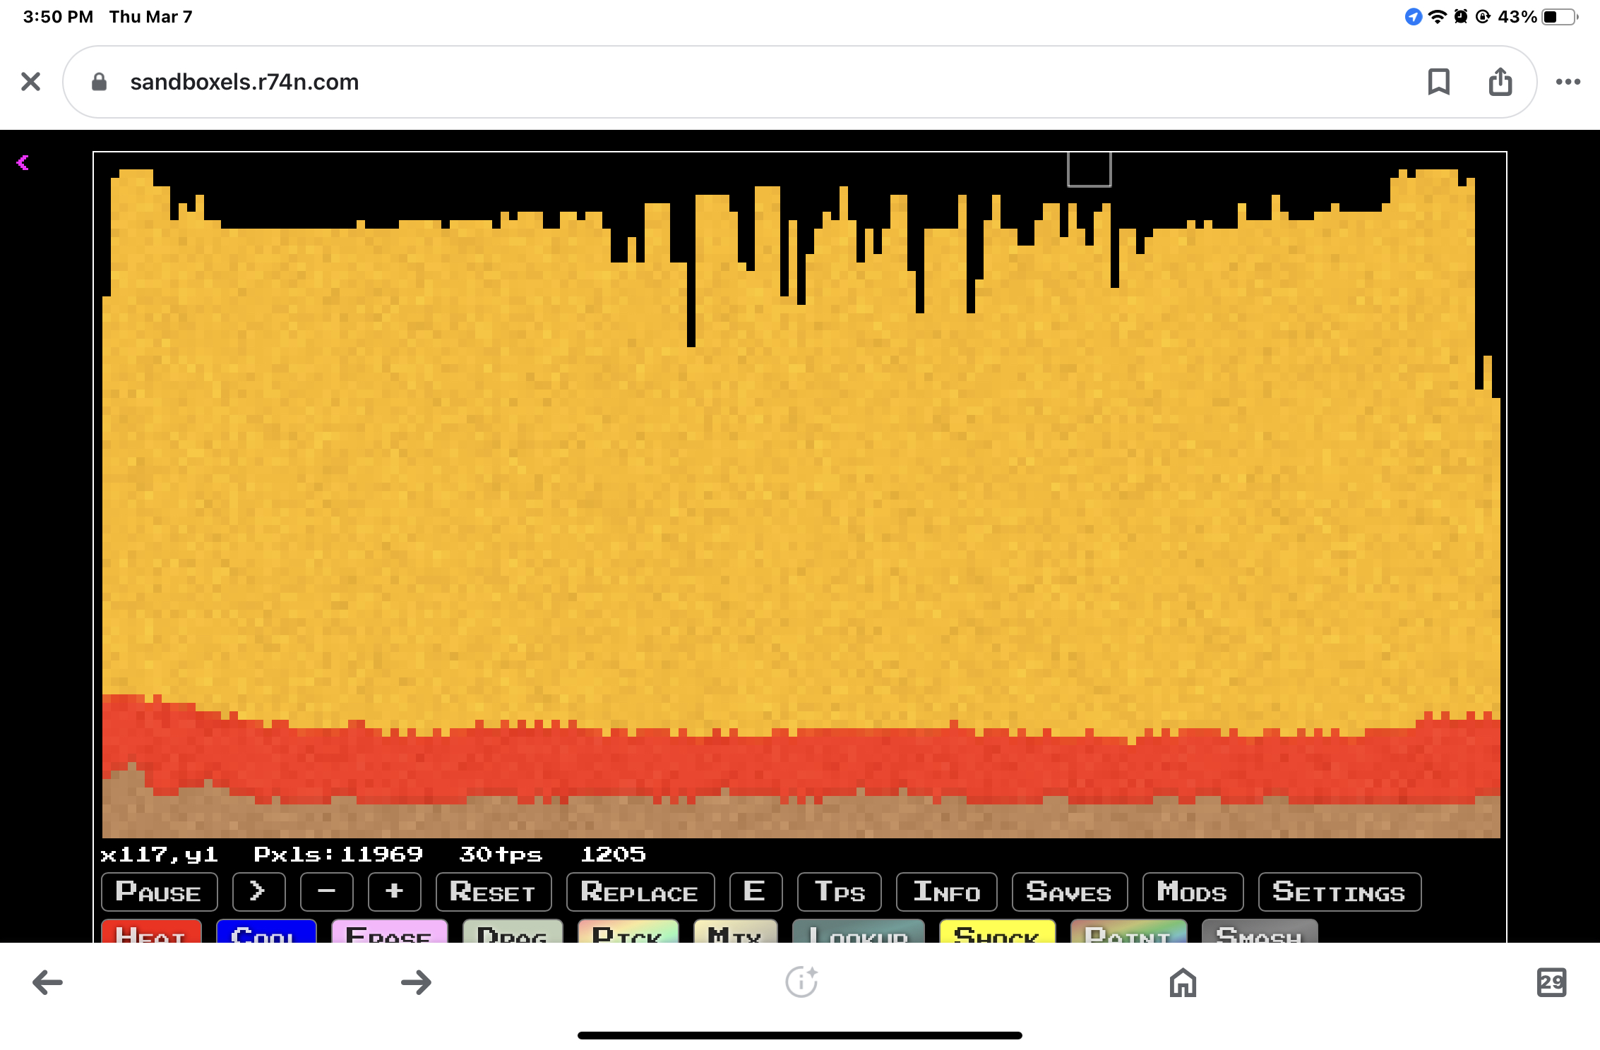Open the Settings panel

pos(1339,892)
